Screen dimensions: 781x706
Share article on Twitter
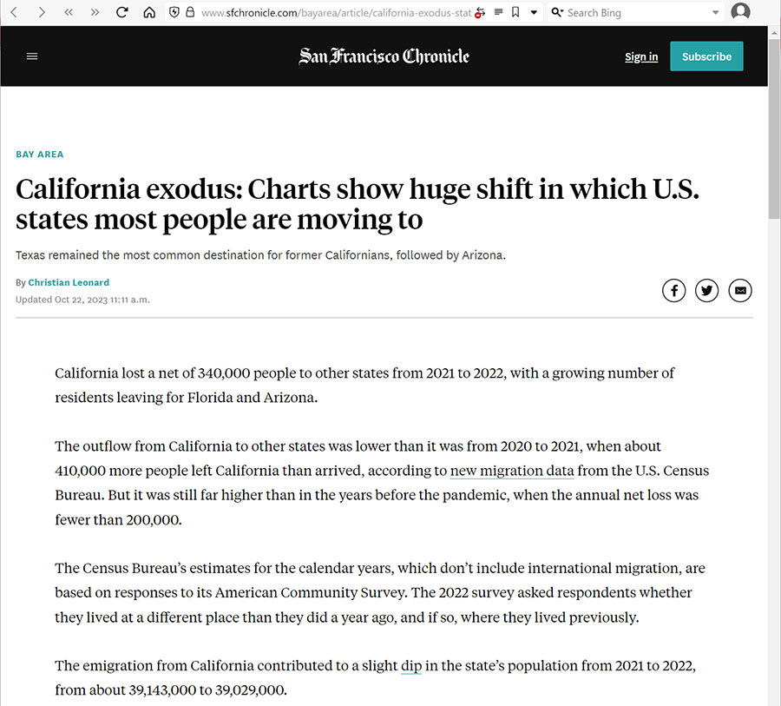[706, 290]
